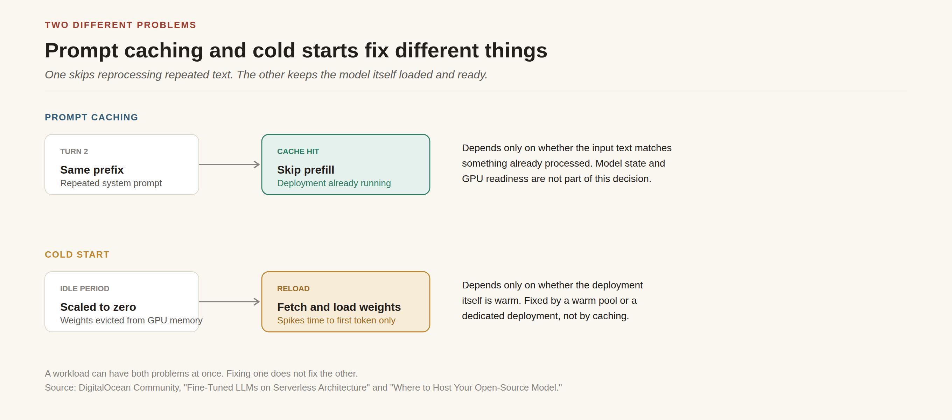Click the COLD START section heading
Image resolution: width=952 pixels, height=420 pixels.
point(77,254)
